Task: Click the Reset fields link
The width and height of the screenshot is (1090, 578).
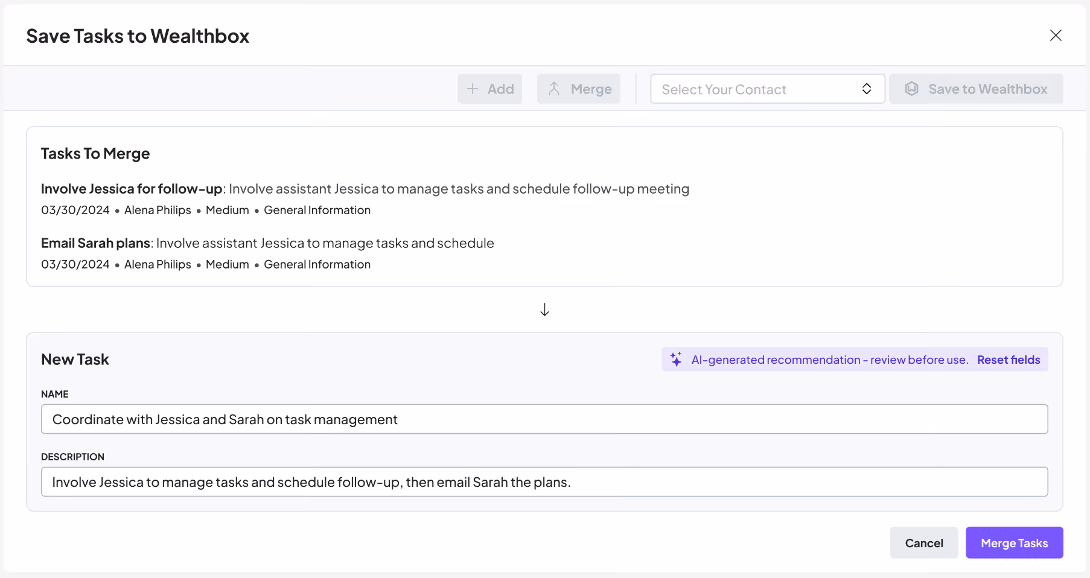Action: click(x=1009, y=360)
